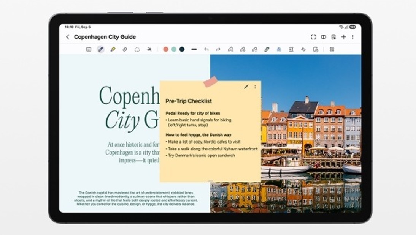Open the more options menu in the top bar
416x235 pixels.
pos(353,37)
